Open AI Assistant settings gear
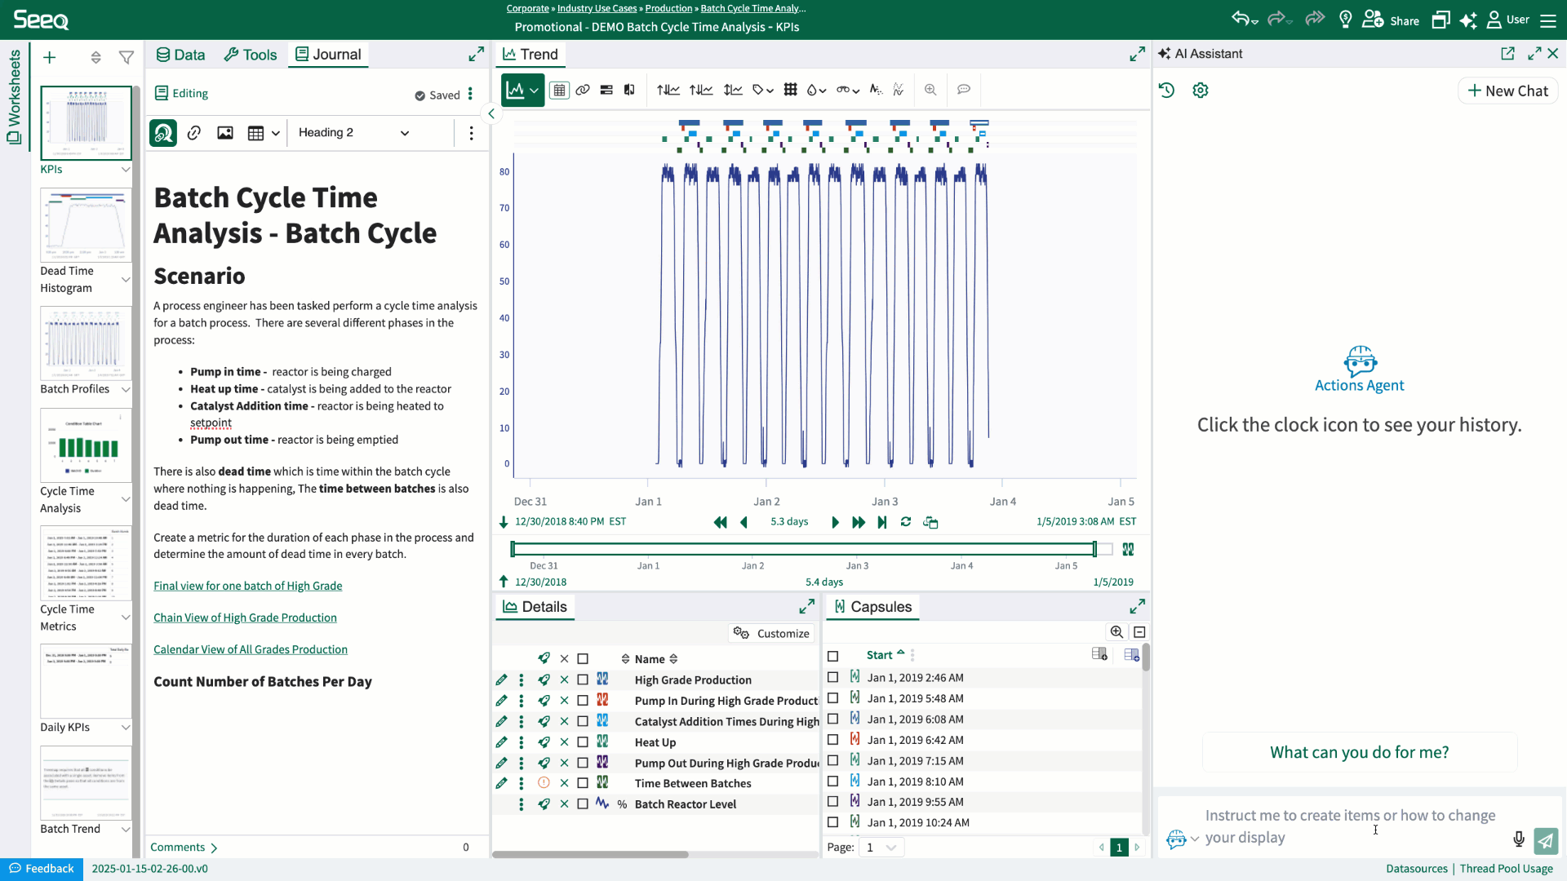This screenshot has height=881, width=1567. [1201, 90]
